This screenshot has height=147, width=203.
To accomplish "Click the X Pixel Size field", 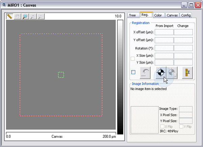I will point(186,115).
